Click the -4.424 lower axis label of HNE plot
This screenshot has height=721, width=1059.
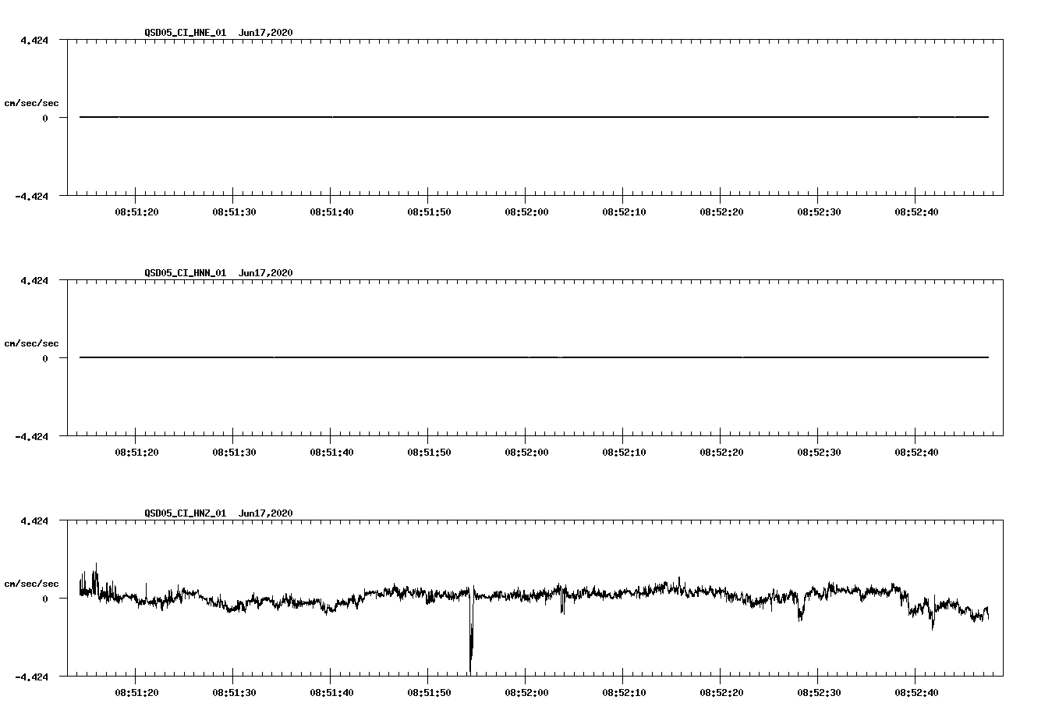point(31,197)
